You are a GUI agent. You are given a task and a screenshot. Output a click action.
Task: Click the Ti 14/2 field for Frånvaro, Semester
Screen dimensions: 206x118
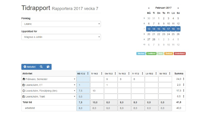(97, 79)
